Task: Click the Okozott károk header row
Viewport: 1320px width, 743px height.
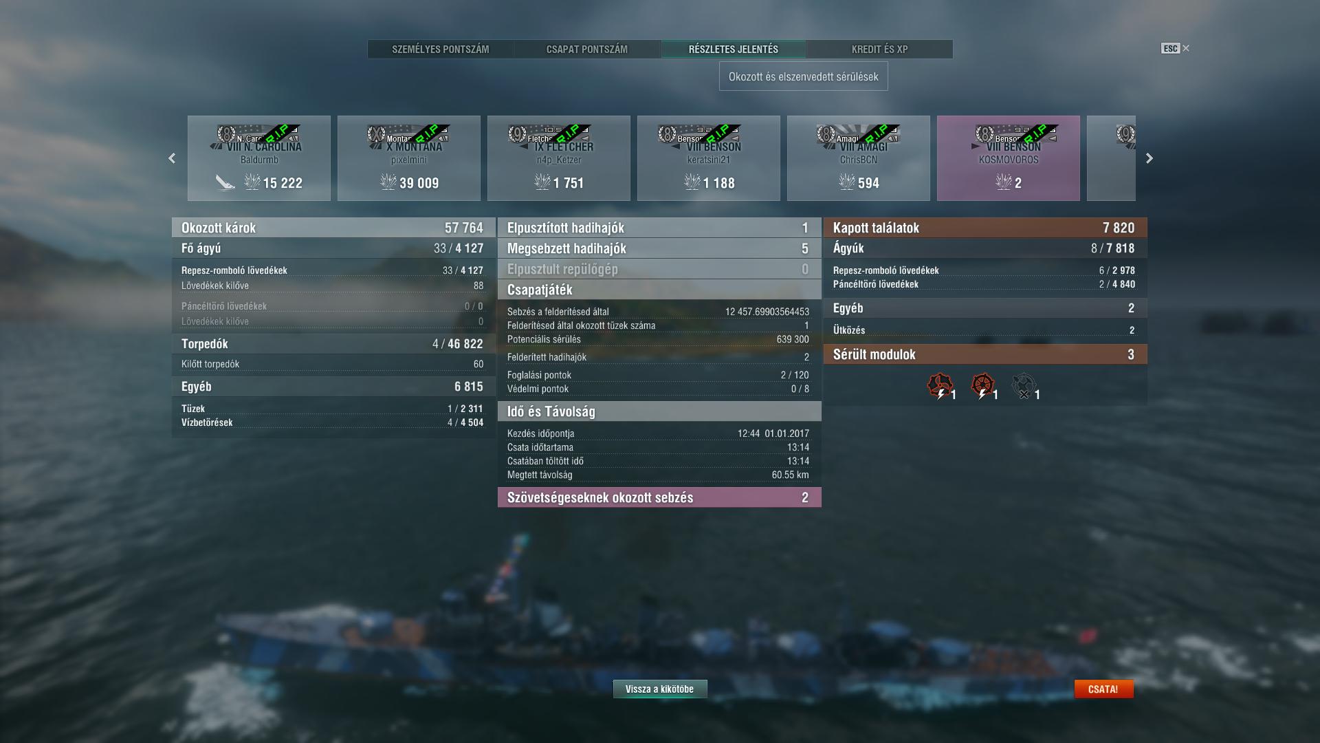Action: [333, 228]
